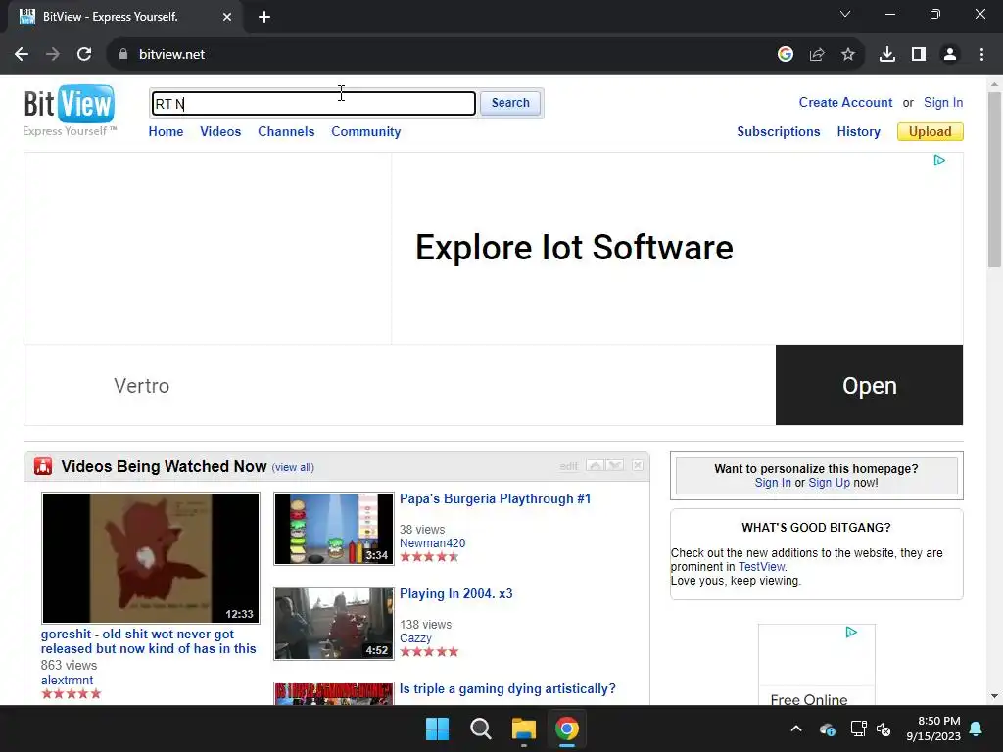The width and height of the screenshot is (1003, 752).
Task: Open Playing In 2004. x3 video title
Action: tap(456, 593)
